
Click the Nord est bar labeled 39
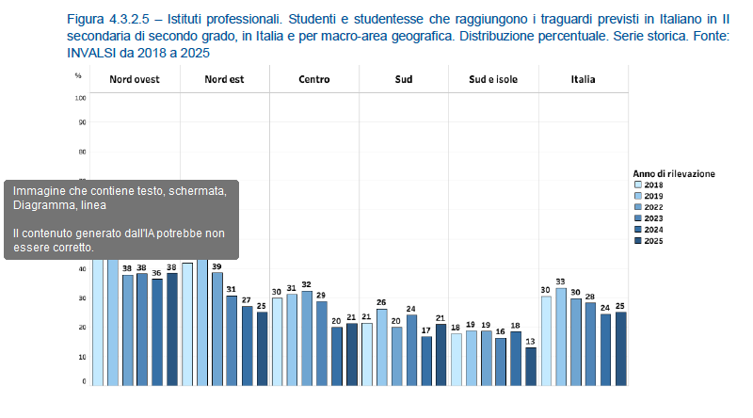[x=216, y=328]
